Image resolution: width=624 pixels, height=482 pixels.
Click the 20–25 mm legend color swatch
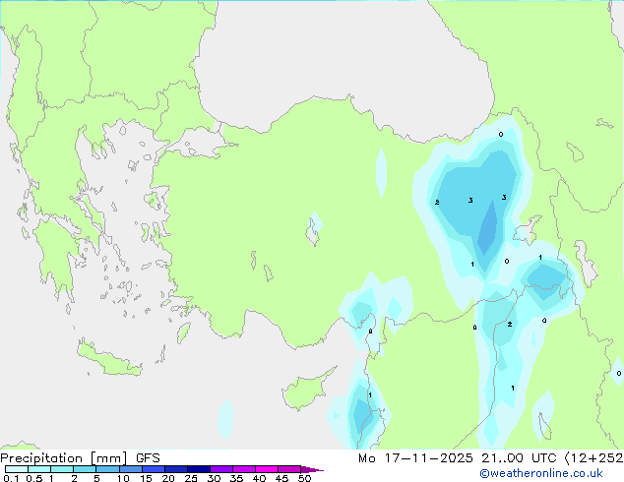176,469
